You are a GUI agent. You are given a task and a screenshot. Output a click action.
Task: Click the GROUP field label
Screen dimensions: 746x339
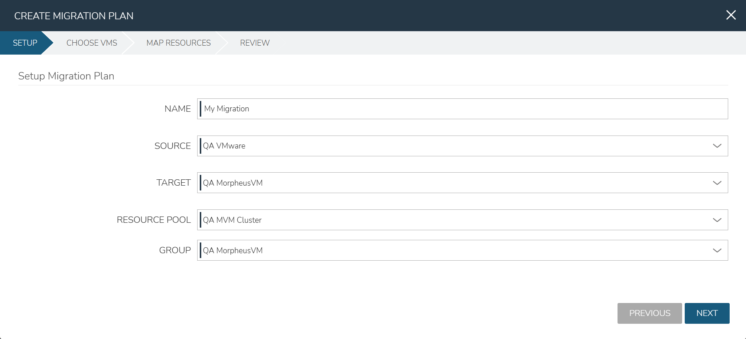click(x=175, y=250)
